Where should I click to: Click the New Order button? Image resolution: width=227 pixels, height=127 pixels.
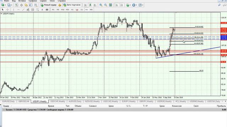(49, 5)
